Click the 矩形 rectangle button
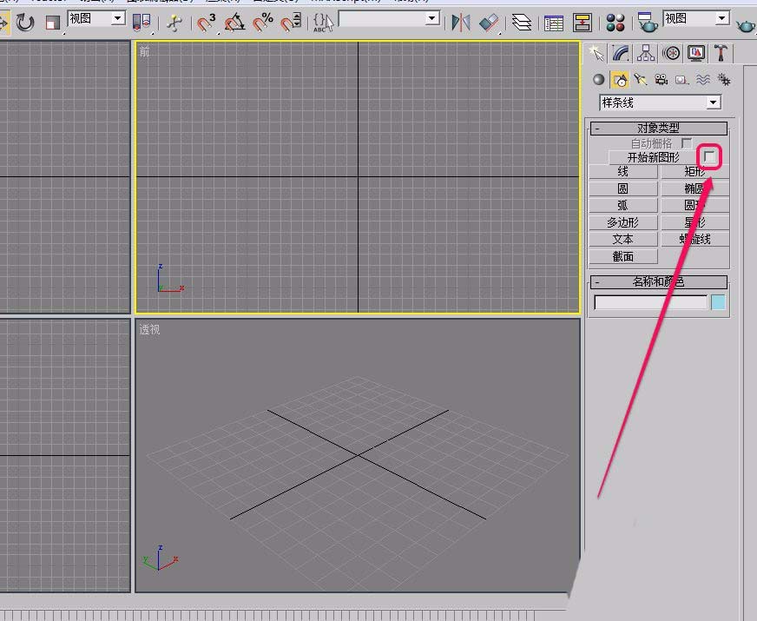757x621 pixels. [694, 171]
